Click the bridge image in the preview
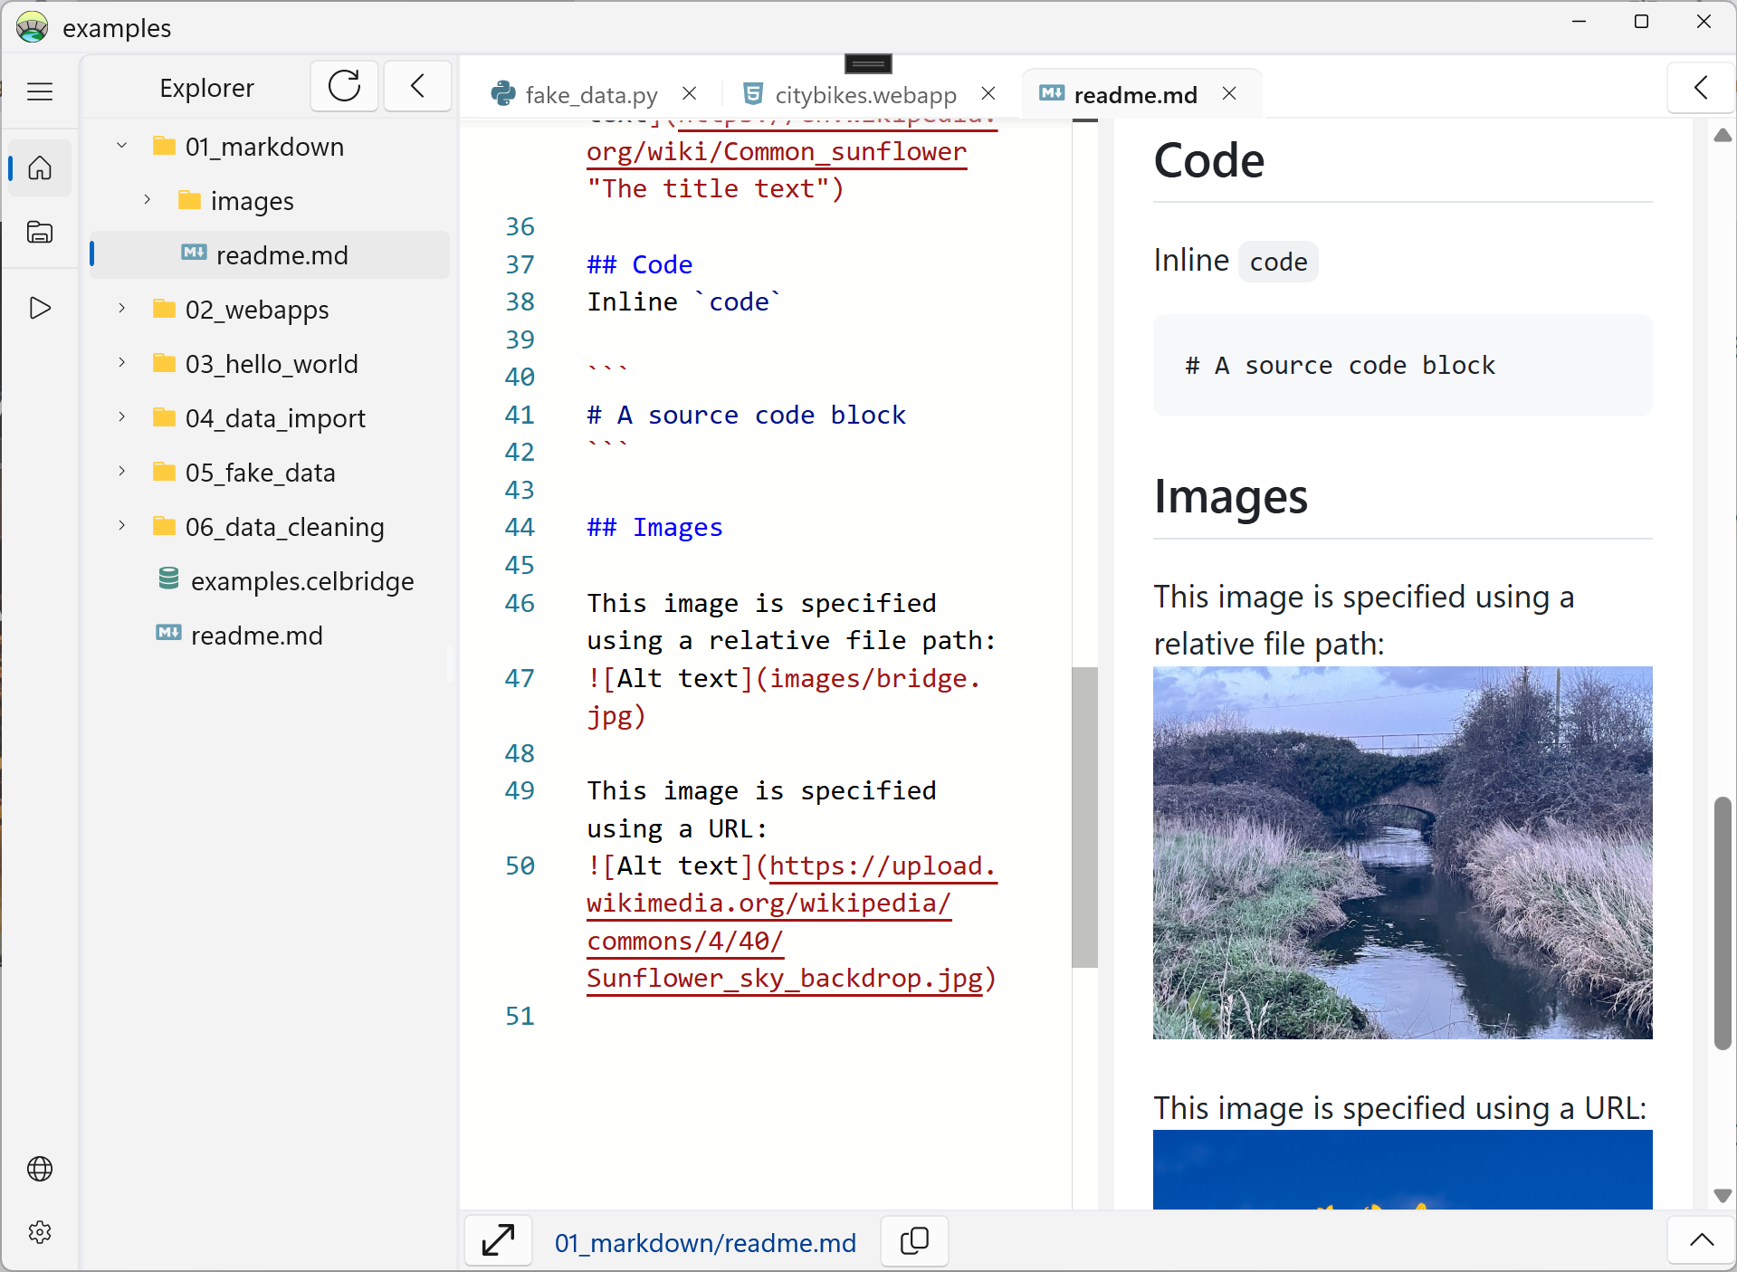Image resolution: width=1737 pixels, height=1272 pixels. [x=1402, y=853]
